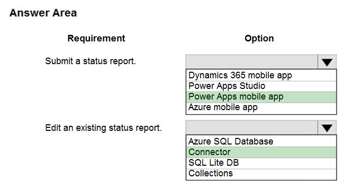
Task: Choose the Azure SQL Database option
Action: point(261,141)
